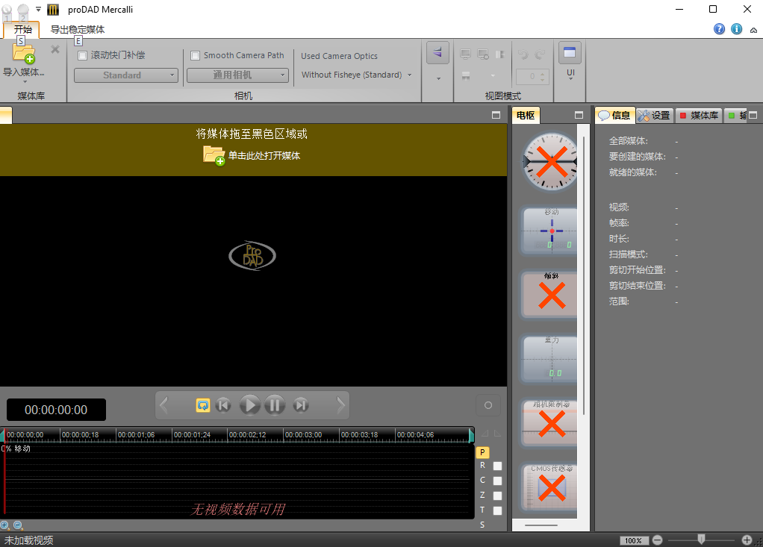763x547 pixels.
Task: Switch to 导出稳定媒体 tab
Action: pos(78,30)
